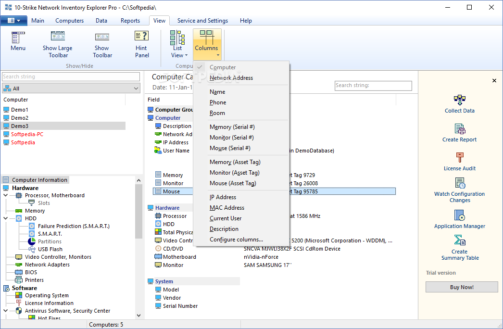
Task: Click Show Large Toolbar icon
Action: click(x=58, y=36)
